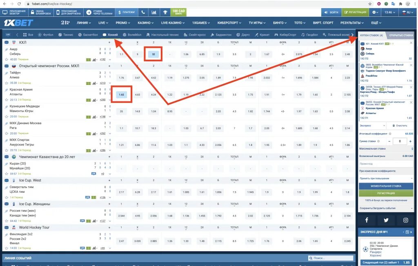Add Амур vs Сибирь to favorites star
The height and width of the screenshot is (266, 418).
7,60
